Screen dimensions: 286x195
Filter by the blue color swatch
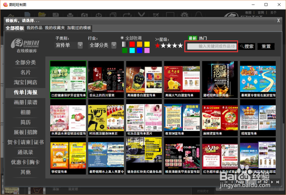pos(140,51)
